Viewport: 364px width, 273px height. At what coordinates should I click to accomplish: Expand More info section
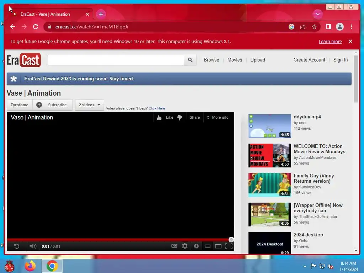coord(218,117)
